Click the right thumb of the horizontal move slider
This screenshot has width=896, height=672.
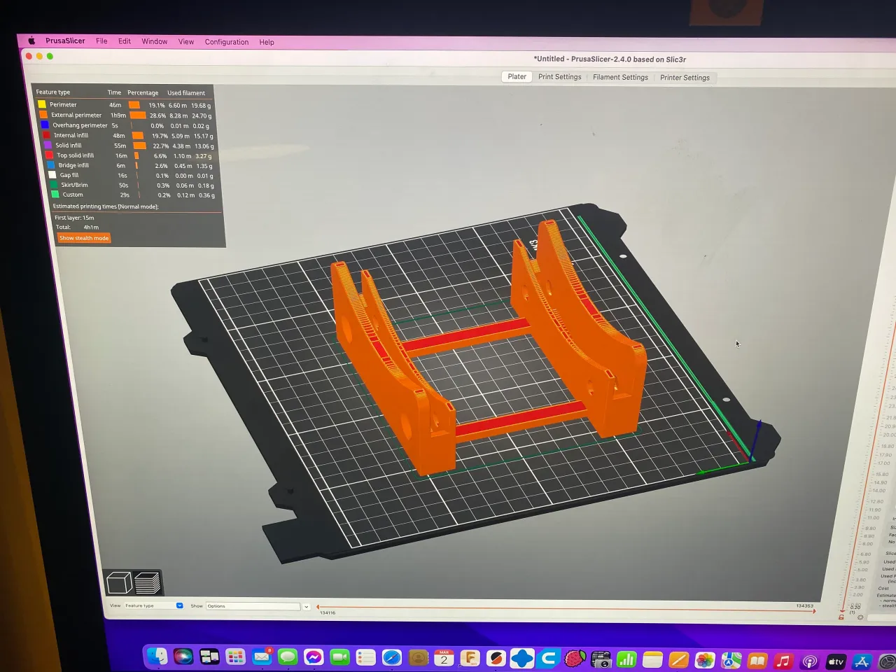[814, 611]
